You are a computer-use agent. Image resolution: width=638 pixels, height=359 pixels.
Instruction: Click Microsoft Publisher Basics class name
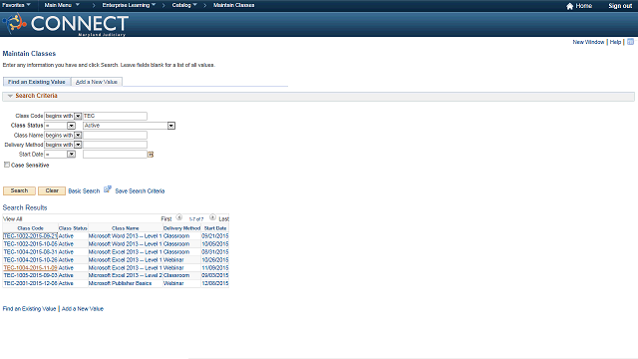pos(120,283)
